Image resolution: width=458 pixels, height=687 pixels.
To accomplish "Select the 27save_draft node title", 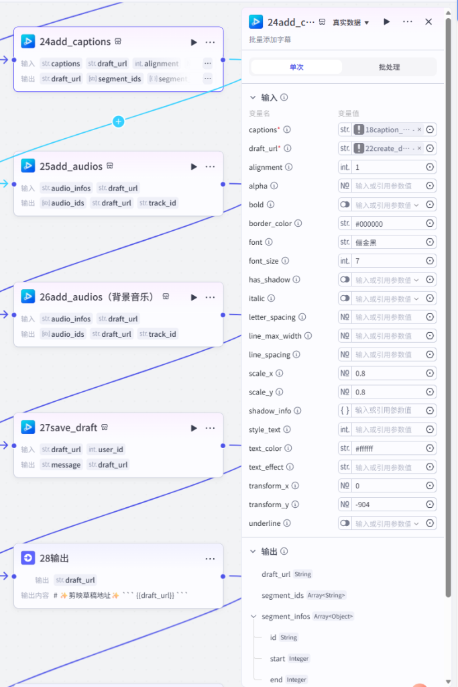I will pos(68,427).
